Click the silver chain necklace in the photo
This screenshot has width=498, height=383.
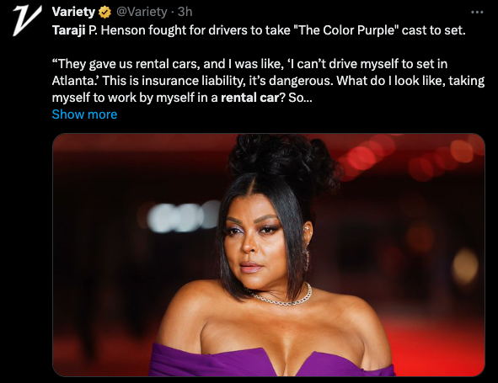282,298
